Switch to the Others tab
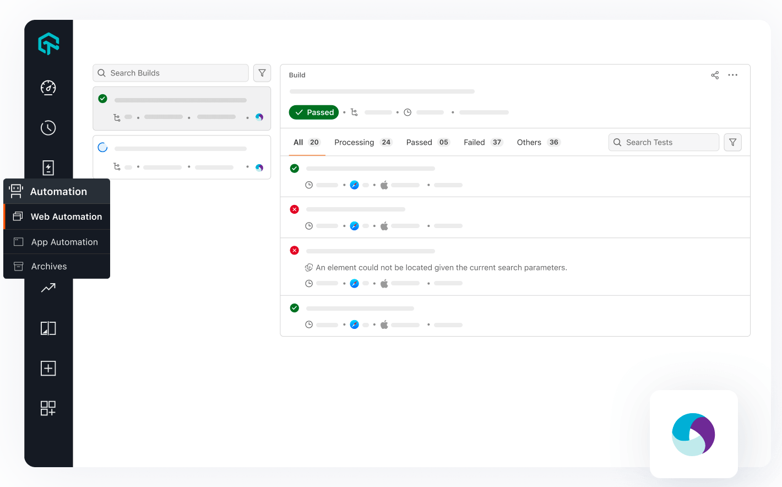782x487 pixels. [539, 142]
